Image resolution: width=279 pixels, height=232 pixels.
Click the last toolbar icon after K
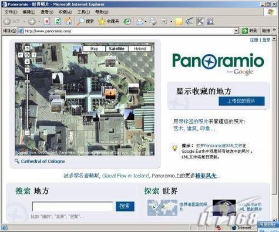[x=210, y=21]
